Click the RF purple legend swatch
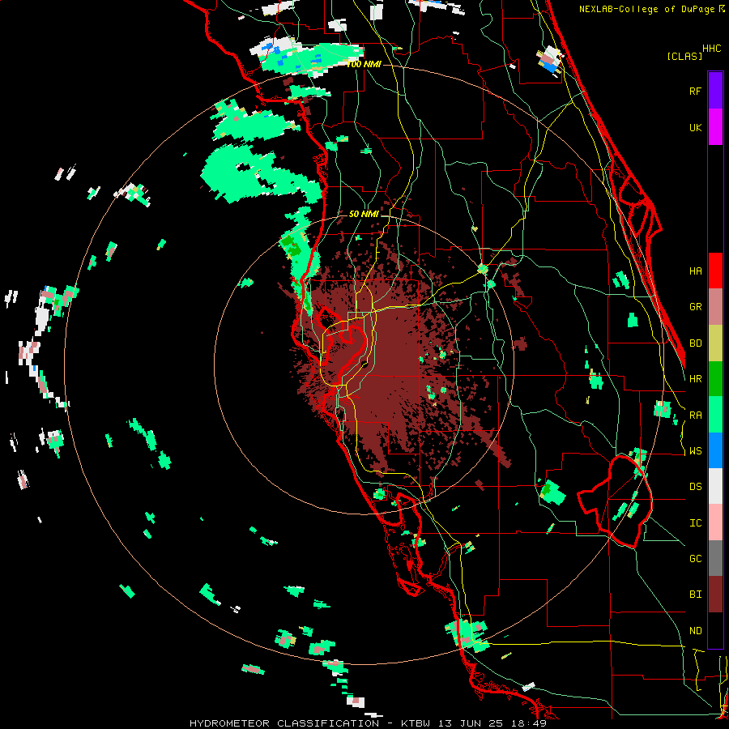 (x=715, y=91)
